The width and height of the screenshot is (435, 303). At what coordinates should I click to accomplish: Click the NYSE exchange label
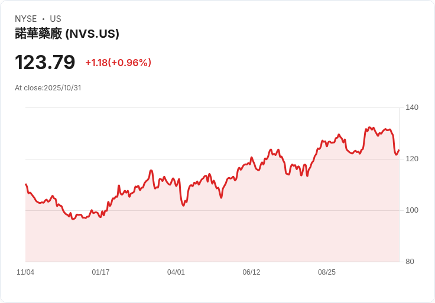click(x=26, y=19)
